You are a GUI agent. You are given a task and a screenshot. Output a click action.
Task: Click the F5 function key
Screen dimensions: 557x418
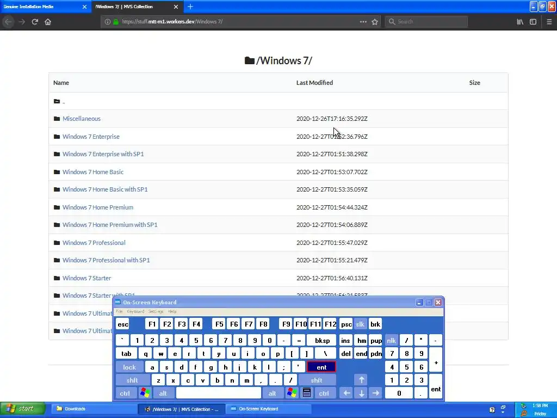click(219, 324)
